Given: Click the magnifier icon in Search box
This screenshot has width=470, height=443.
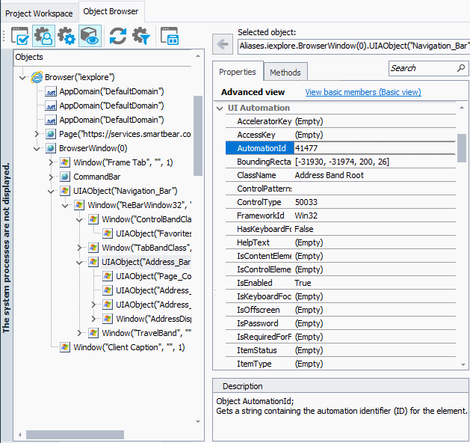Looking at the screenshot, I should click(460, 68).
